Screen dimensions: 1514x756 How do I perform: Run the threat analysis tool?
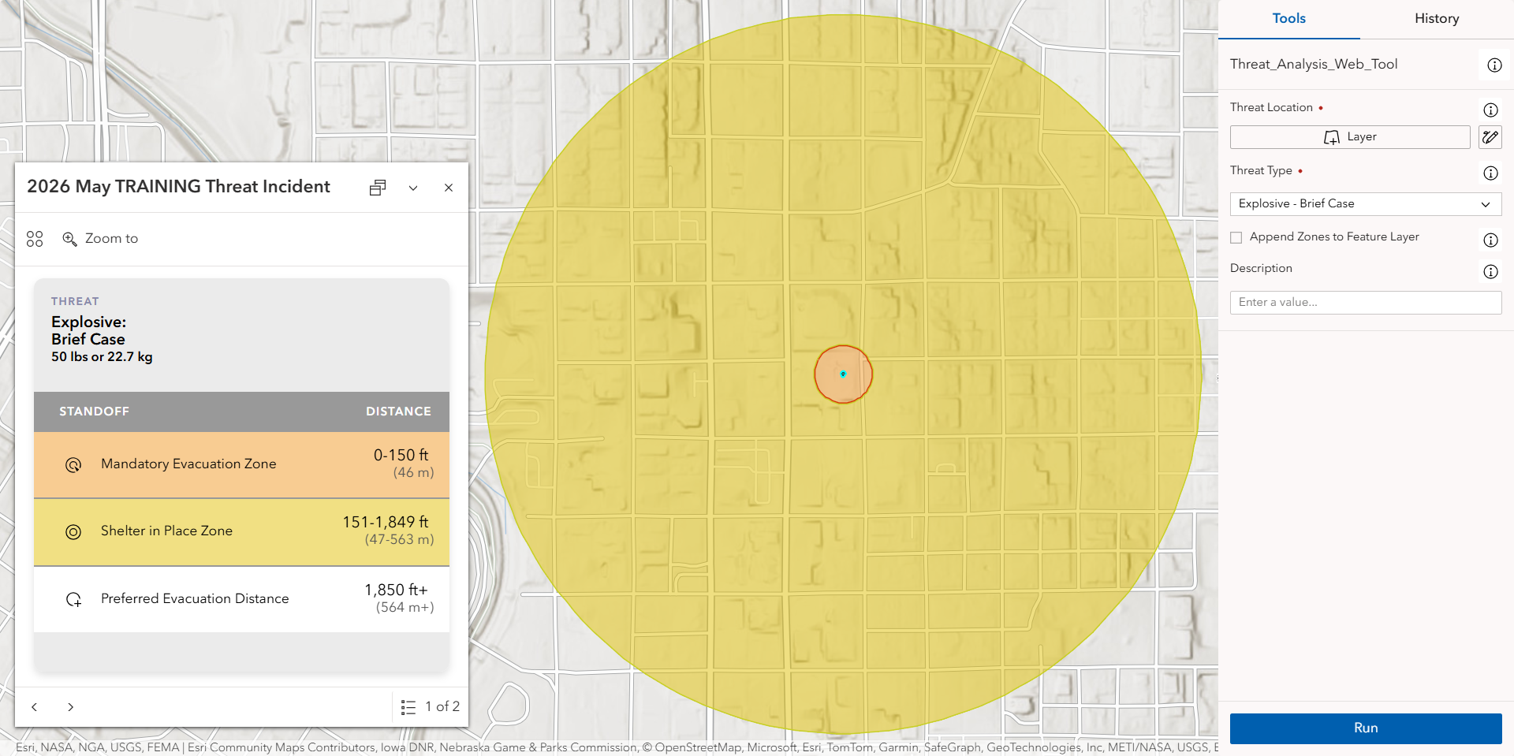1366,728
